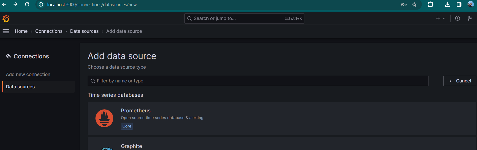The height and width of the screenshot is (150, 477).
Task: View site information icon in address bar
Action: click(41, 5)
